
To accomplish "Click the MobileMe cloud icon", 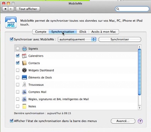I will pyautogui.click(x=11, y=22).
